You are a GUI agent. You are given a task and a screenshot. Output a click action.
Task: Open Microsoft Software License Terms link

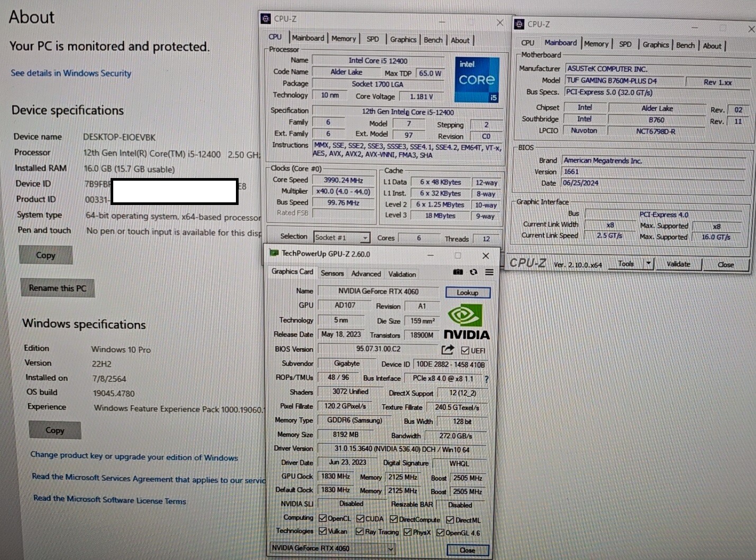pos(110,499)
